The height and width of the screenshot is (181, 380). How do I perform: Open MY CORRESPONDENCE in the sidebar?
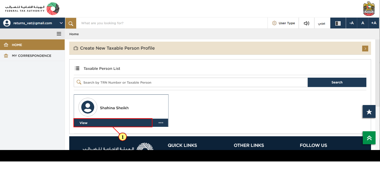coord(32,56)
